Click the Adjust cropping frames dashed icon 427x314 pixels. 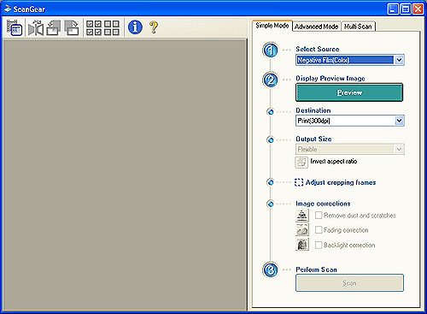(299, 182)
